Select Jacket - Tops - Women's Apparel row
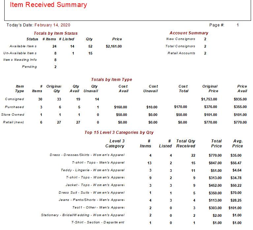Image resolution: width=253 pixels, height=230 pixels. (153, 185)
